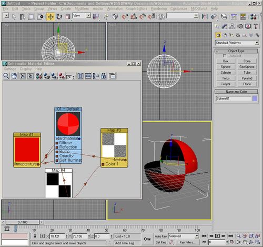Select the Select and Rotate tool
263x247 pixels.
59,17
